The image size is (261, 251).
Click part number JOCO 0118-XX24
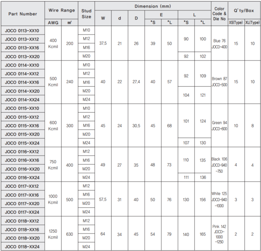tap(23, 247)
